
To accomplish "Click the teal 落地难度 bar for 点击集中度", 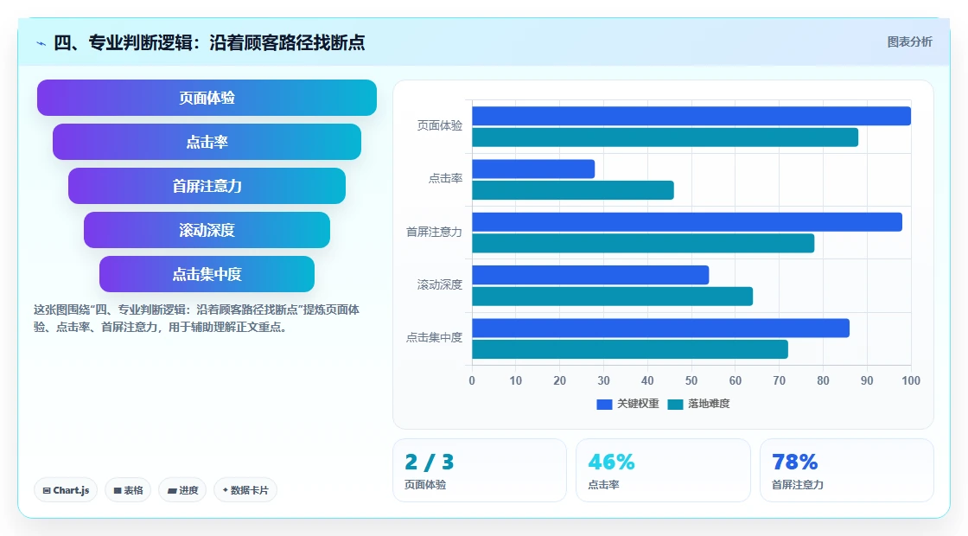I will (630, 349).
